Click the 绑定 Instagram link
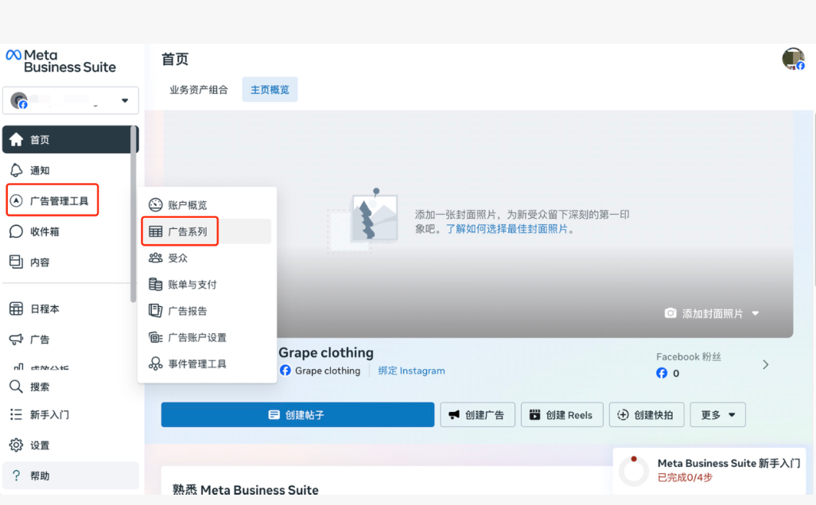Image resolution: width=816 pixels, height=505 pixels. click(411, 371)
